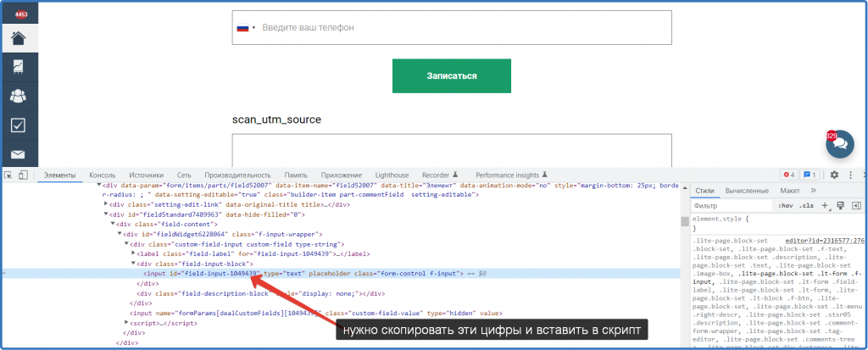Switch to the Источники tab
868x350 pixels.
[x=147, y=175]
